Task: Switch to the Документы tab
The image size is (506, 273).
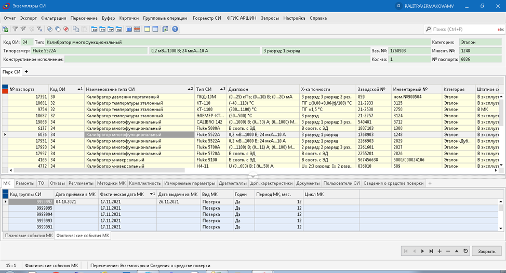Action: coord(308,183)
